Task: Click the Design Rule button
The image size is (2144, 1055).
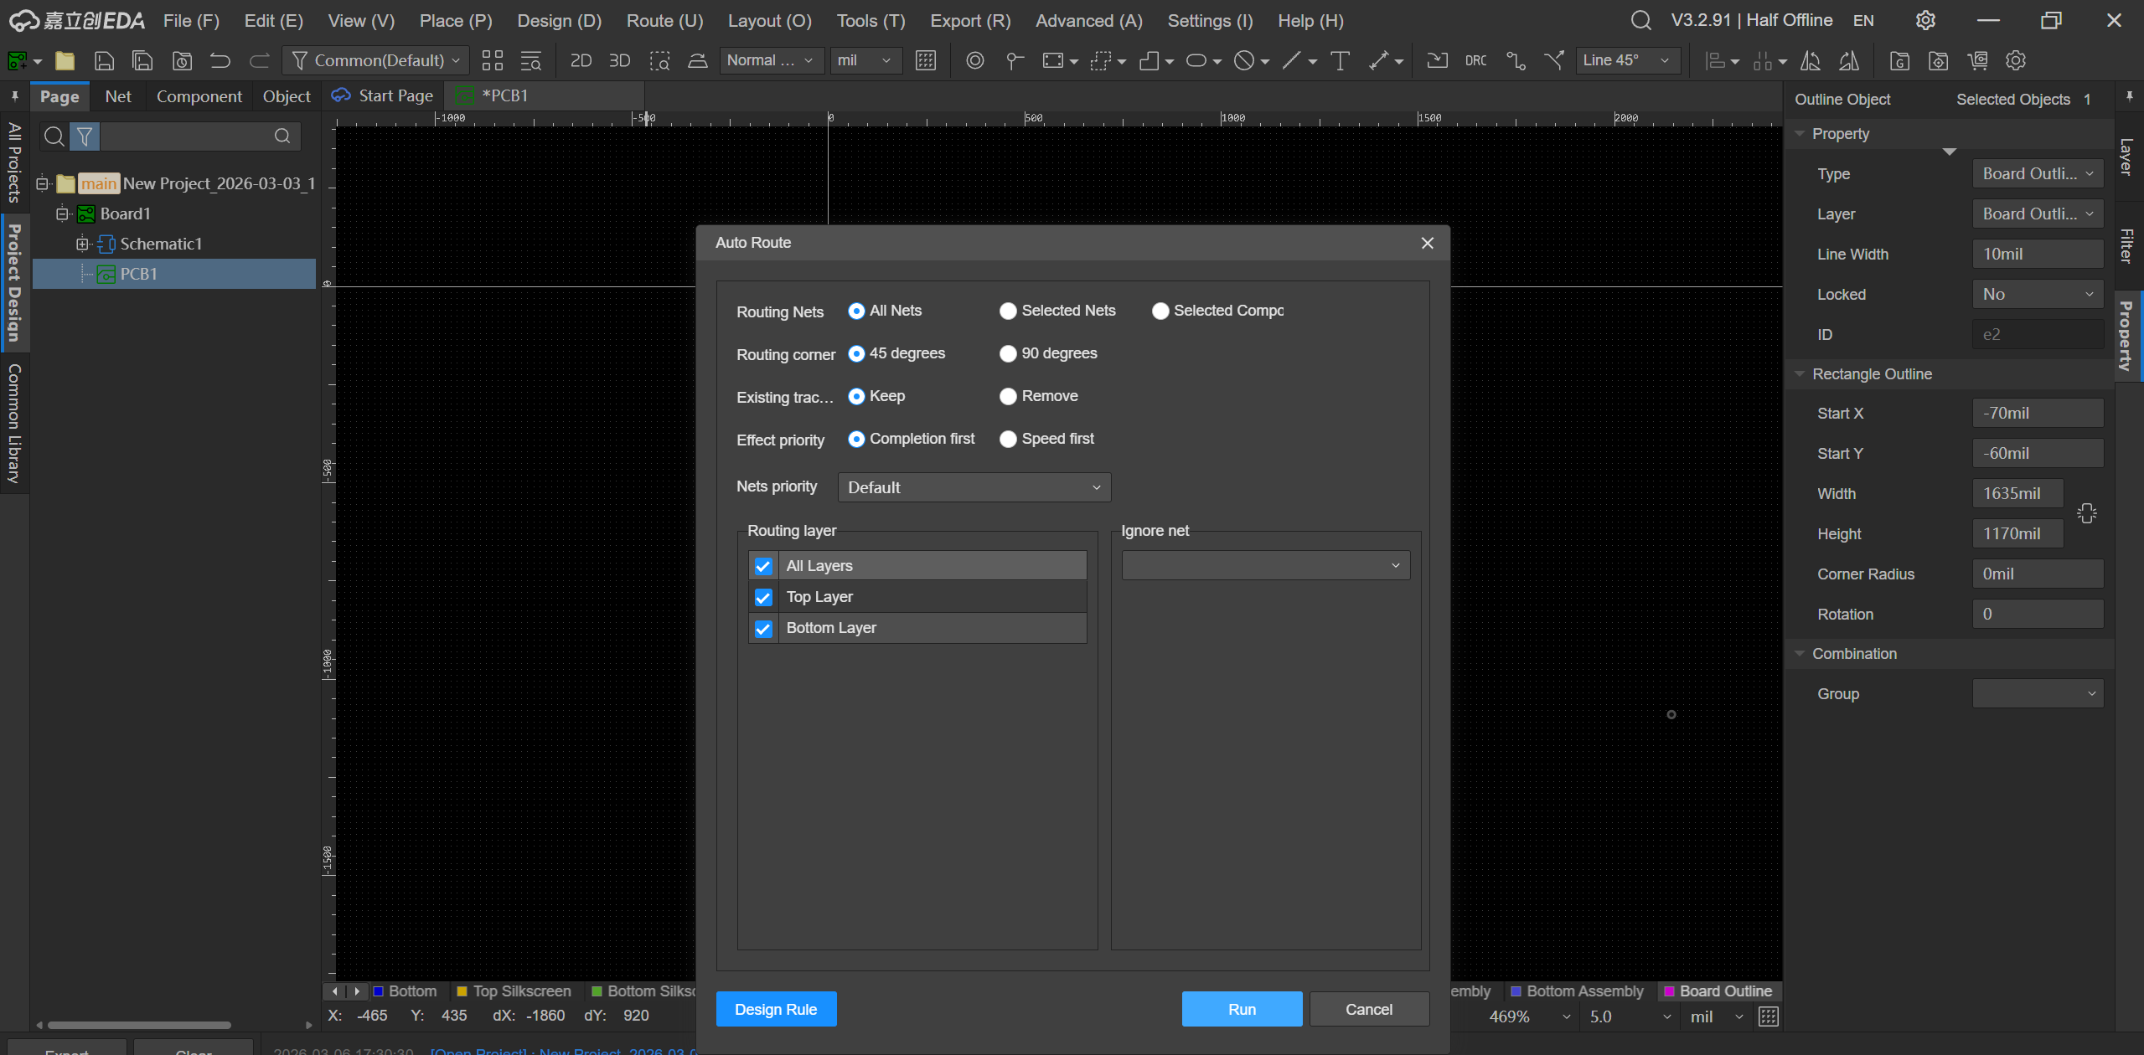Action: (775, 1009)
